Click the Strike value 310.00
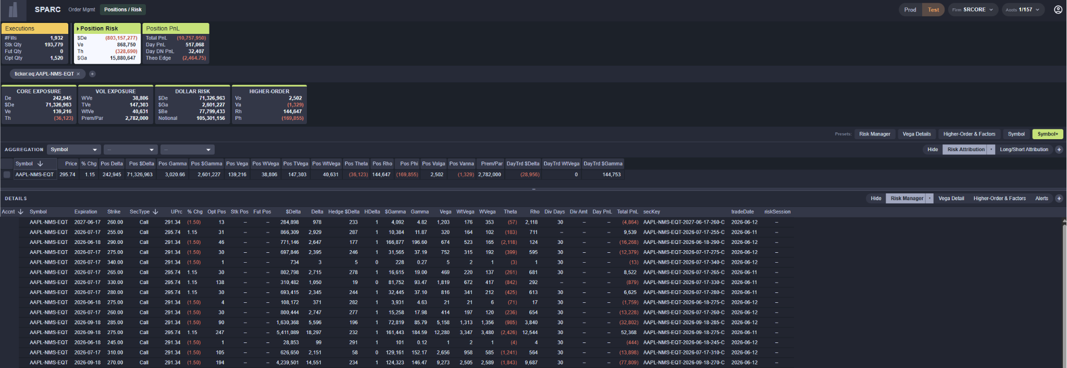 (115, 352)
